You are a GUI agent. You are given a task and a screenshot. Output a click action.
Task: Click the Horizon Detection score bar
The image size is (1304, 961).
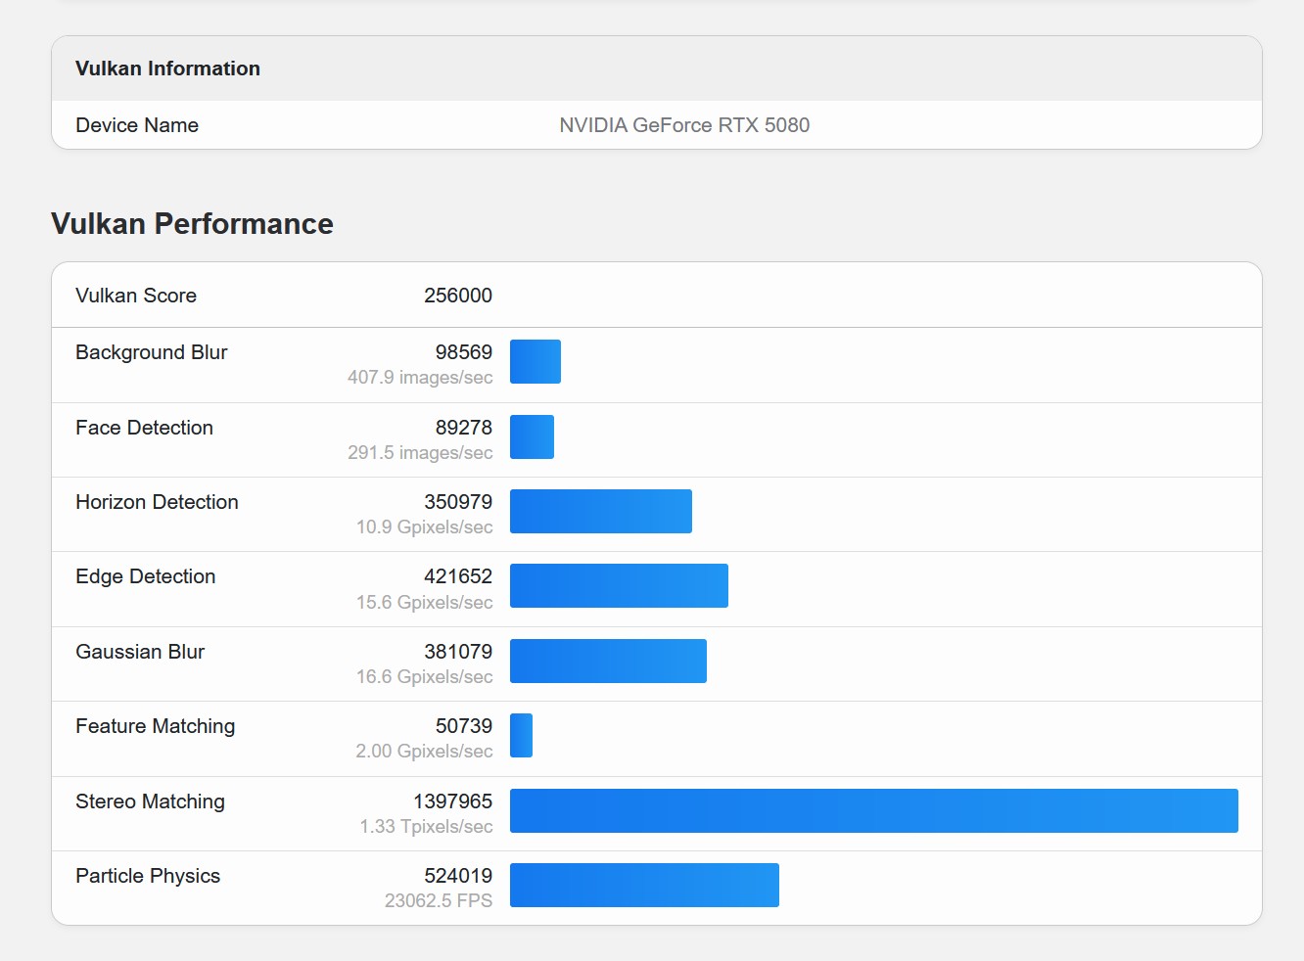pyautogui.click(x=600, y=512)
